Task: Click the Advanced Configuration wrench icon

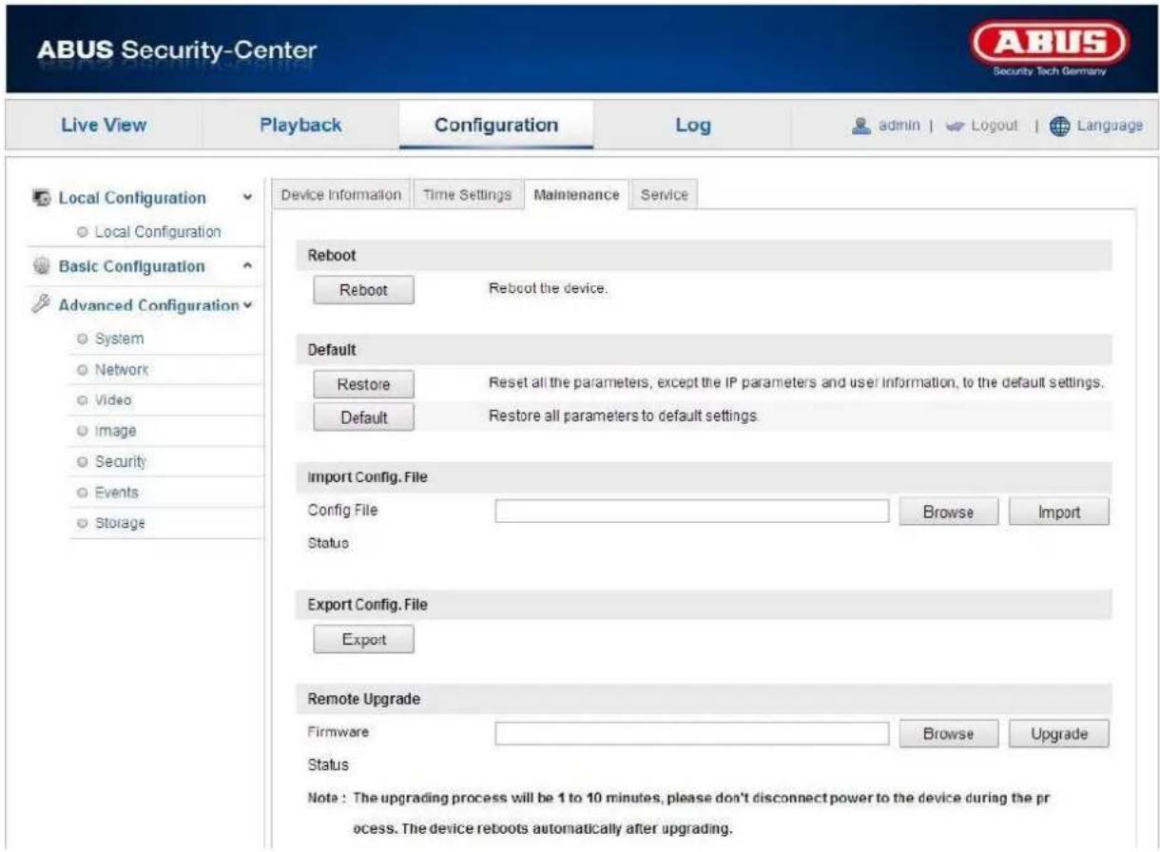Action: 41,304
